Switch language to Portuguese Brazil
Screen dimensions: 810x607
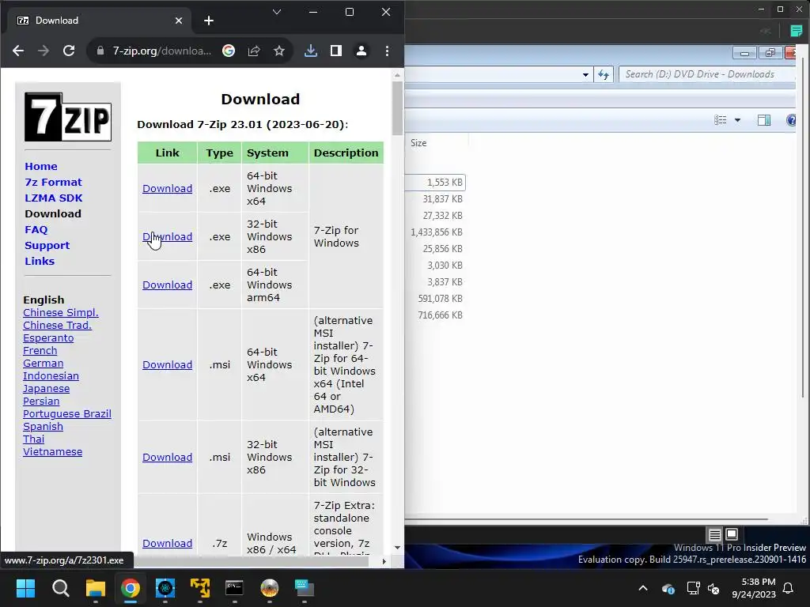click(66, 414)
